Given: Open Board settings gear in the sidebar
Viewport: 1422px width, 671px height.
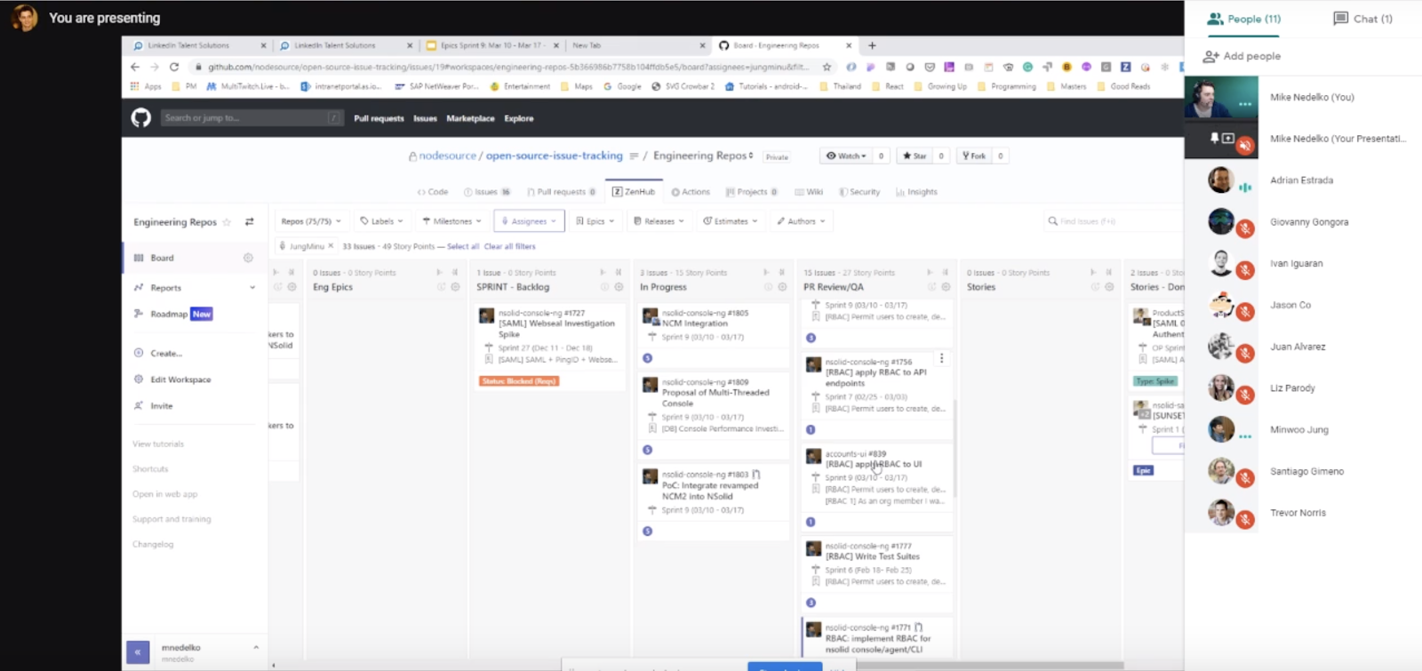Looking at the screenshot, I should pyautogui.click(x=248, y=258).
